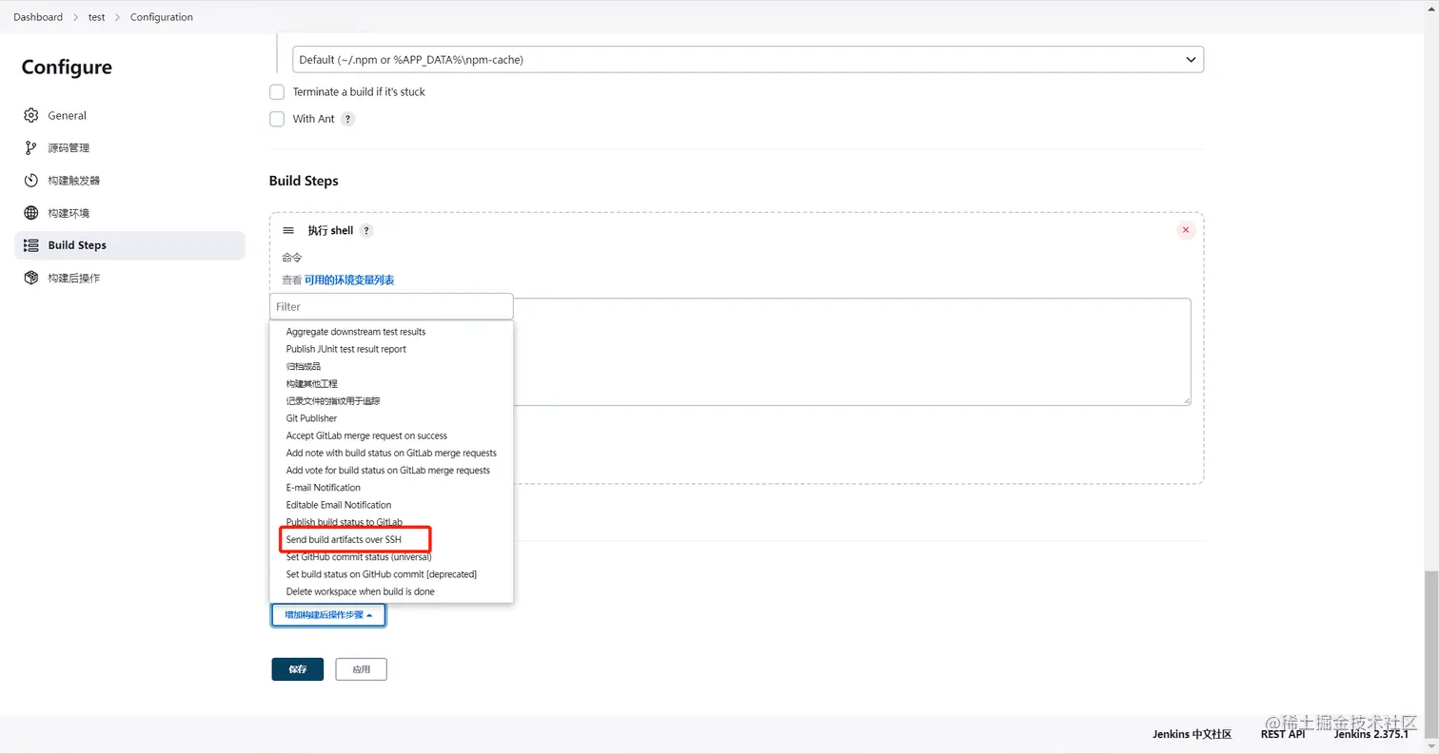This screenshot has width=1439, height=754.
Task: Click the Configuration breadcrumb
Action: tap(162, 17)
